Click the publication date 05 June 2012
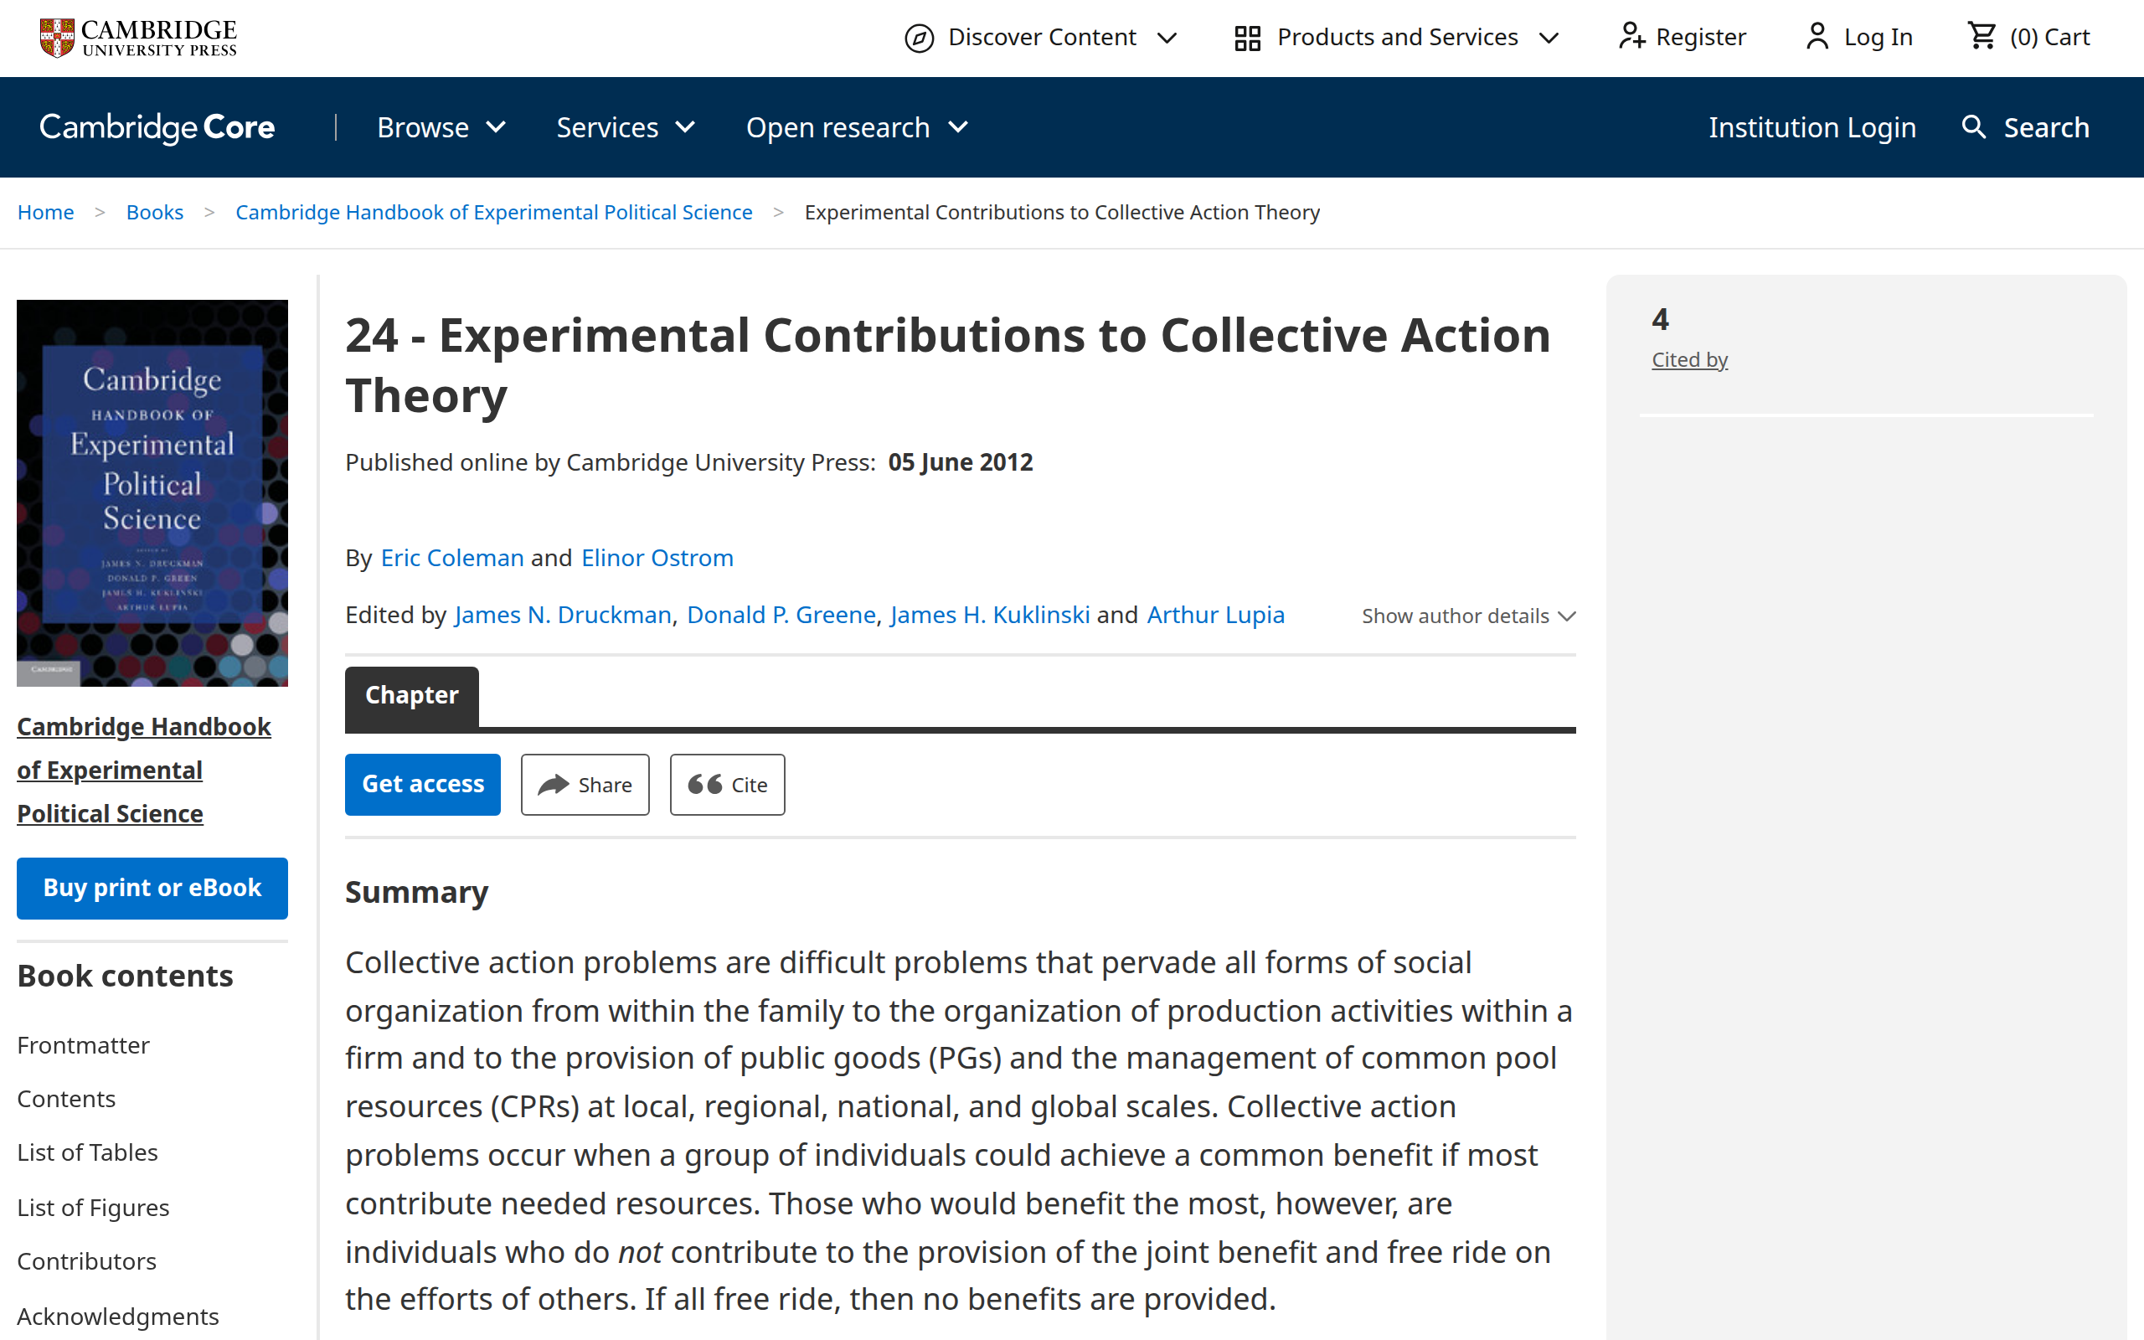 961,462
